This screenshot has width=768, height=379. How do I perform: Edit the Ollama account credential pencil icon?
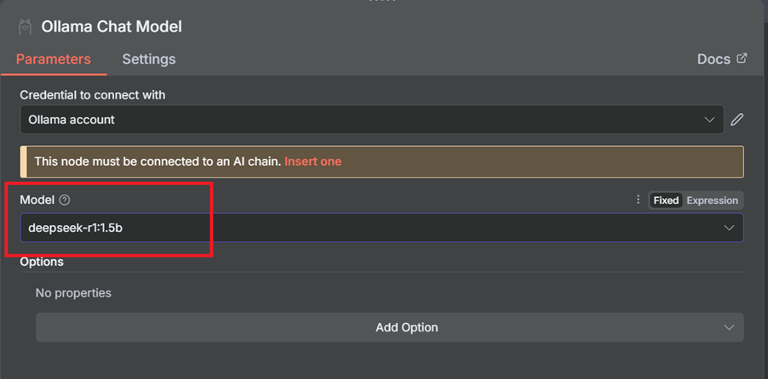click(736, 120)
